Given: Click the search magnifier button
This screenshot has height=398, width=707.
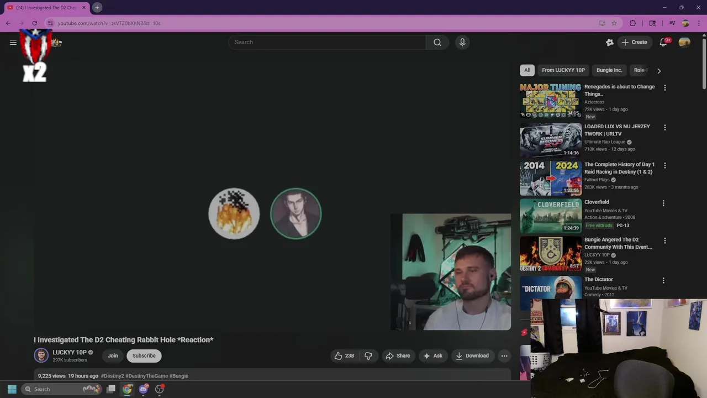Looking at the screenshot, I should [437, 43].
